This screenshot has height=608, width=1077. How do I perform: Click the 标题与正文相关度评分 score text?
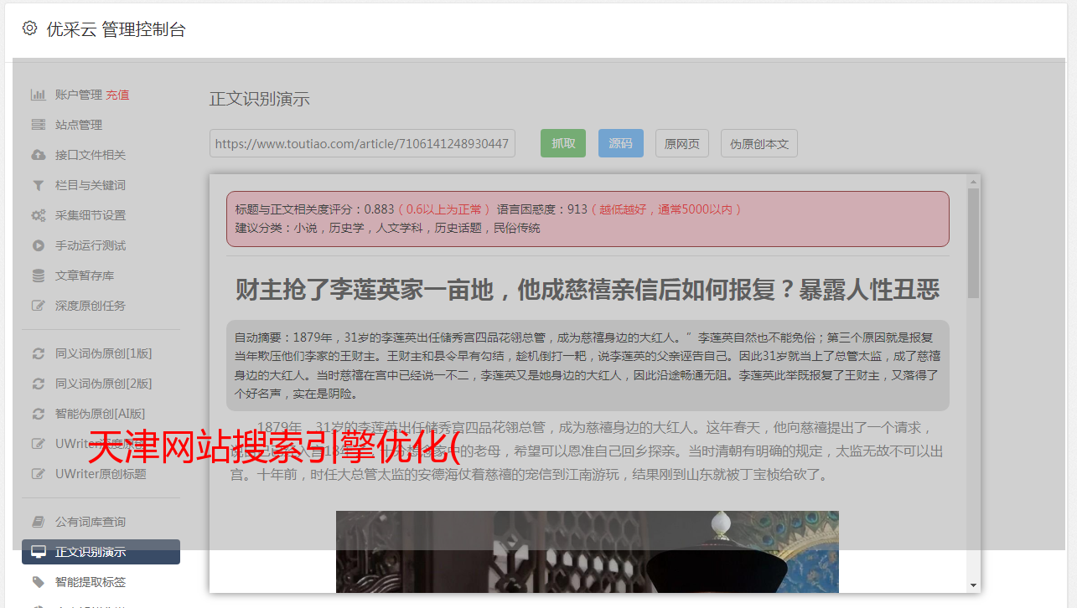point(314,209)
